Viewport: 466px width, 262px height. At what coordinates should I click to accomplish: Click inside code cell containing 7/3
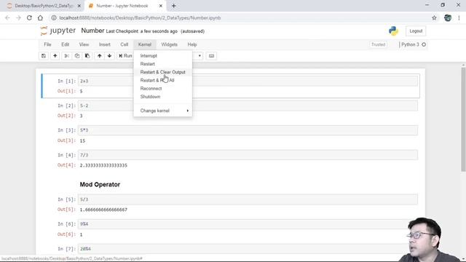248,155
